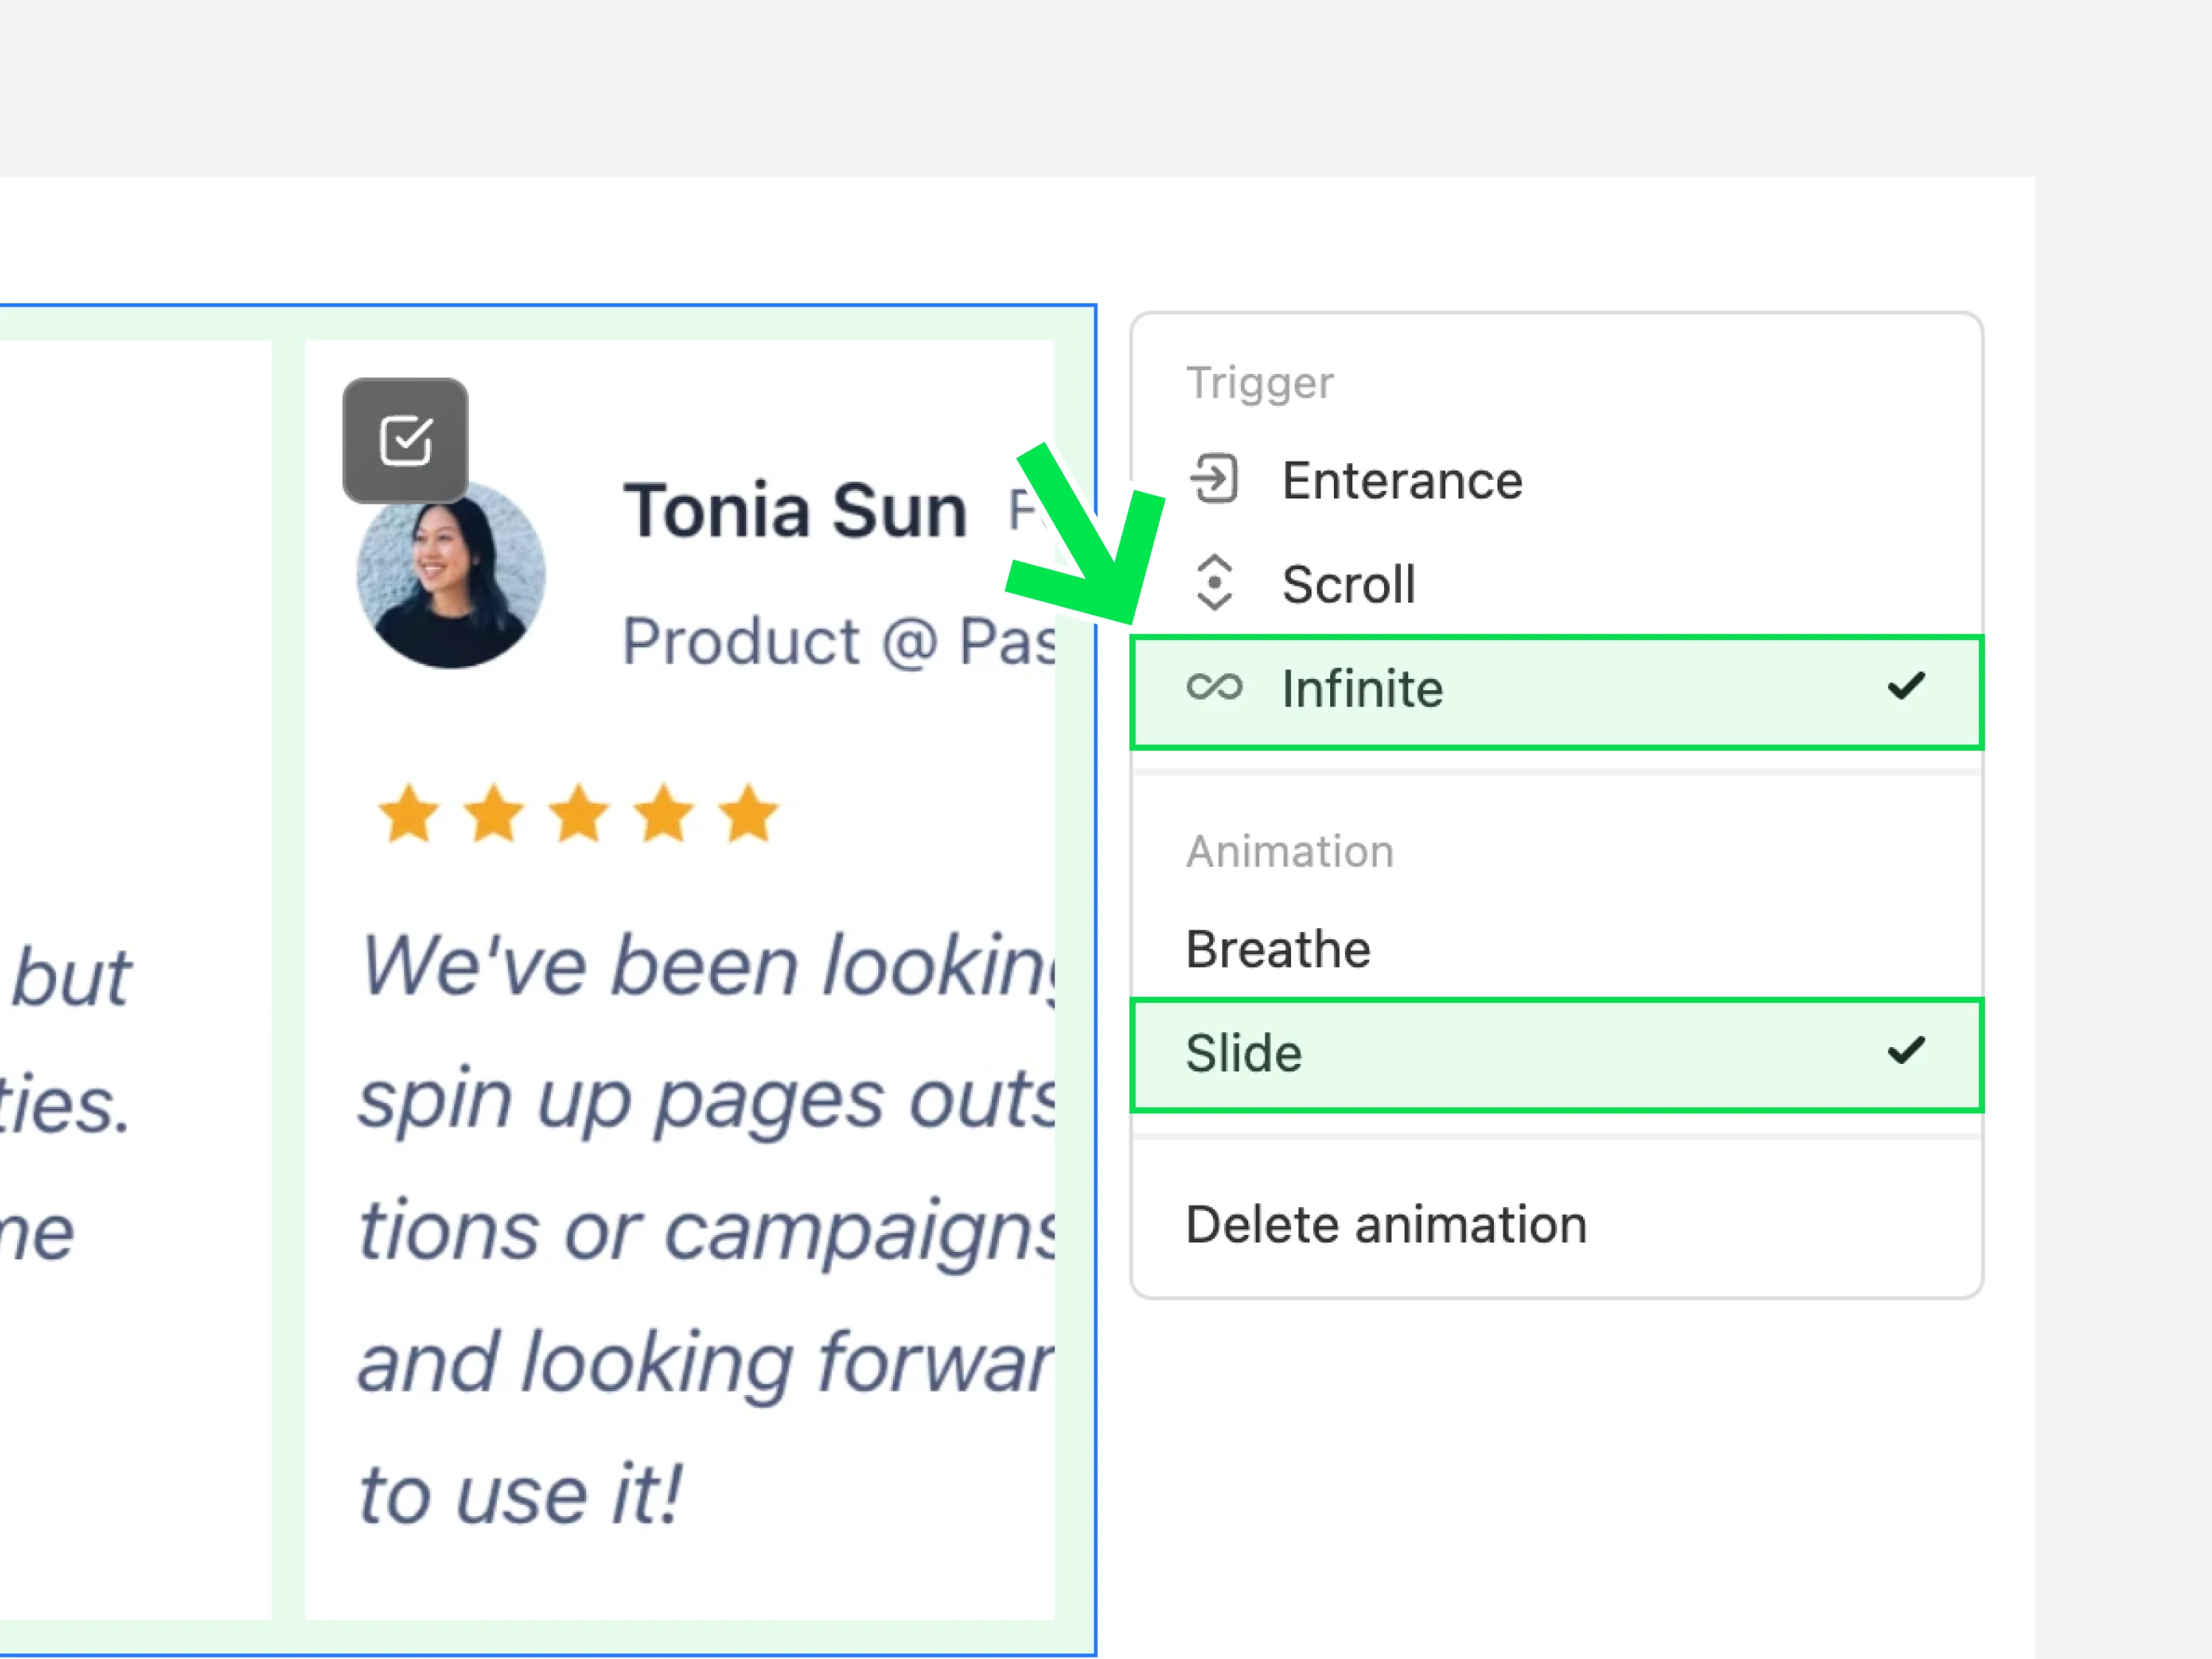The image size is (2212, 1659).
Task: Click Delete animation
Action: click(x=1385, y=1225)
